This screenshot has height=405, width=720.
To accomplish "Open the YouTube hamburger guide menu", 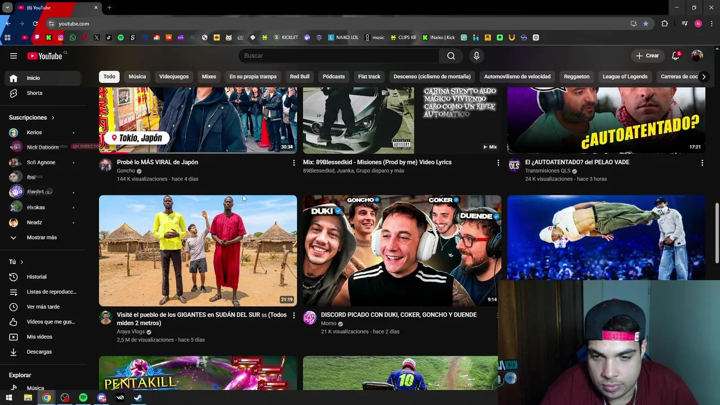I will [x=13, y=56].
